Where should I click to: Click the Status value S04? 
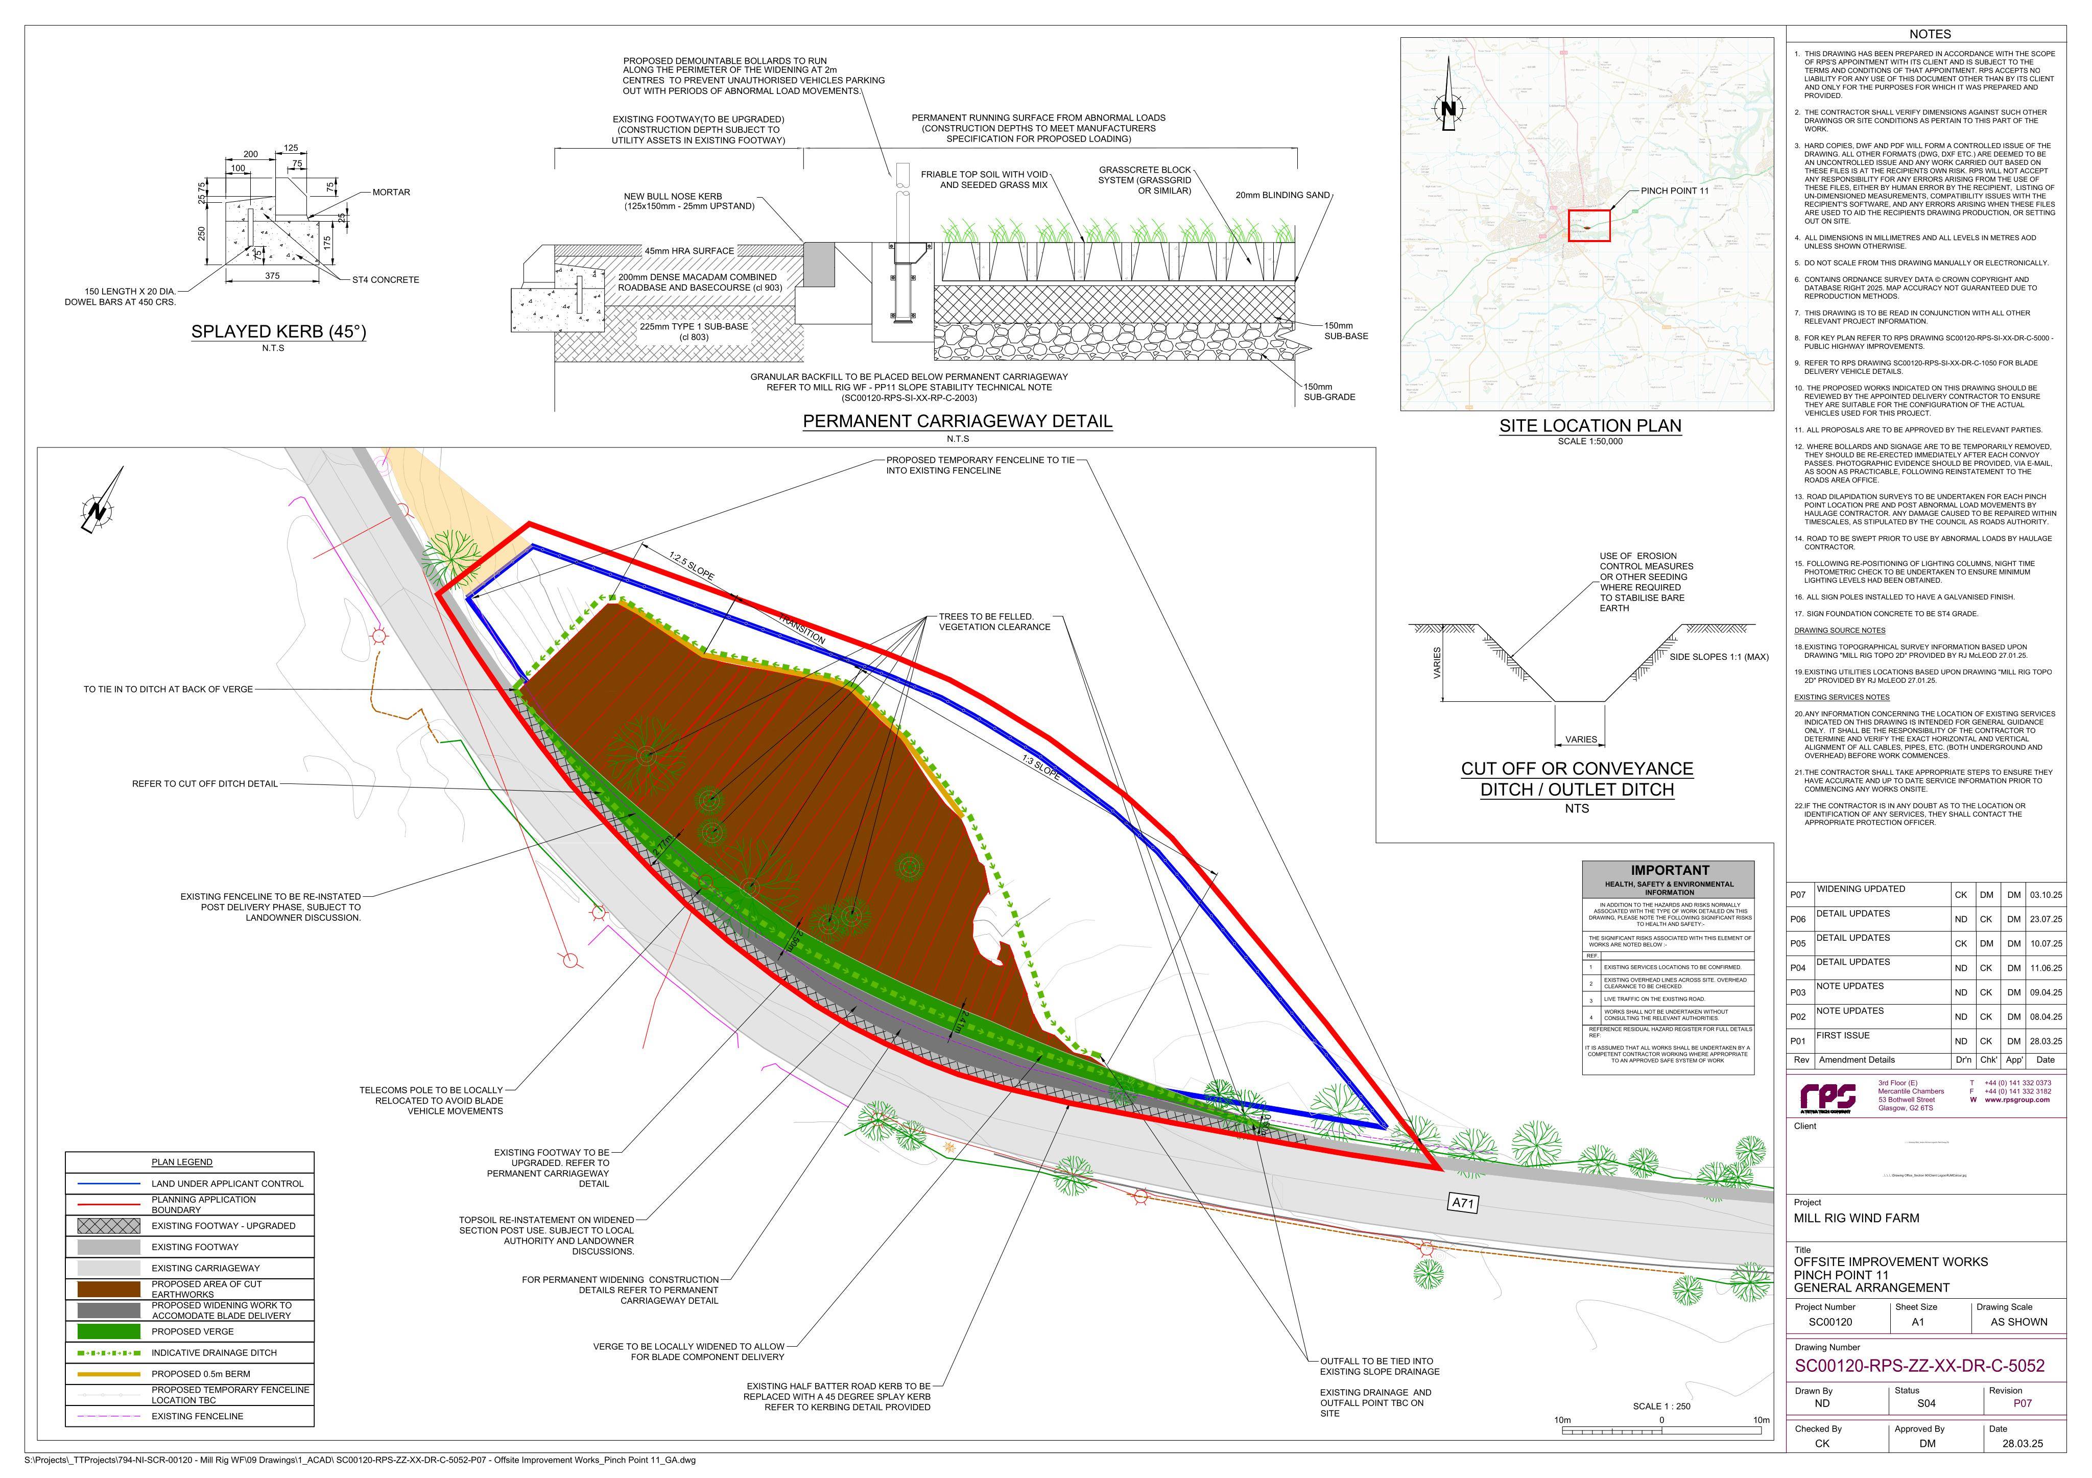(x=1925, y=1403)
